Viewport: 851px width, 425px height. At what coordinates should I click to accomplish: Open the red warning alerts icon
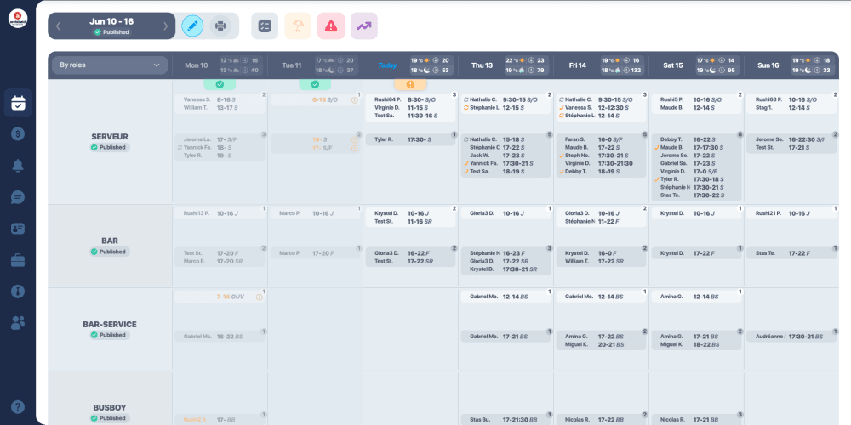click(x=331, y=26)
